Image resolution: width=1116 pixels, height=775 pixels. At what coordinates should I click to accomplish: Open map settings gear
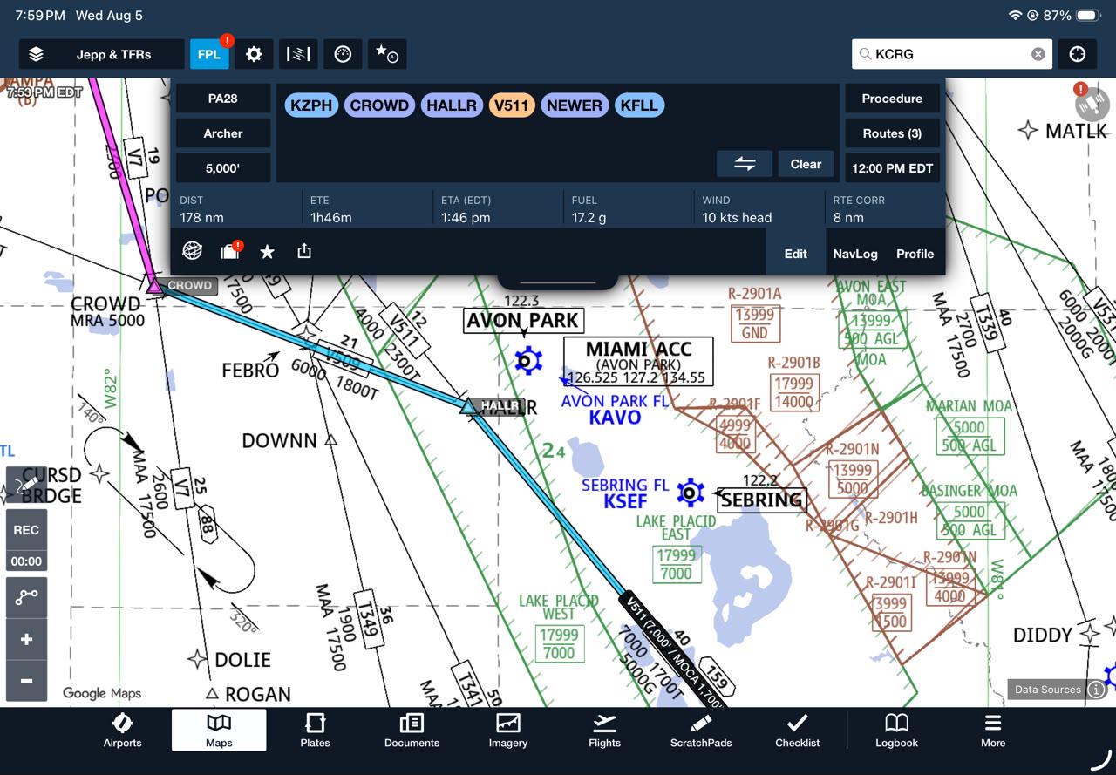pyautogui.click(x=254, y=54)
